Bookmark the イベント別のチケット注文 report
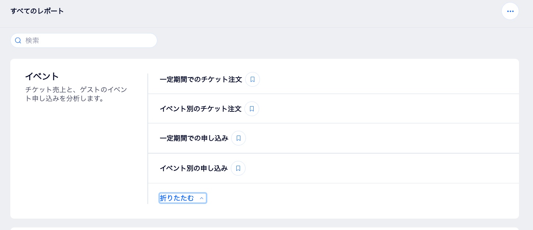 (252, 109)
